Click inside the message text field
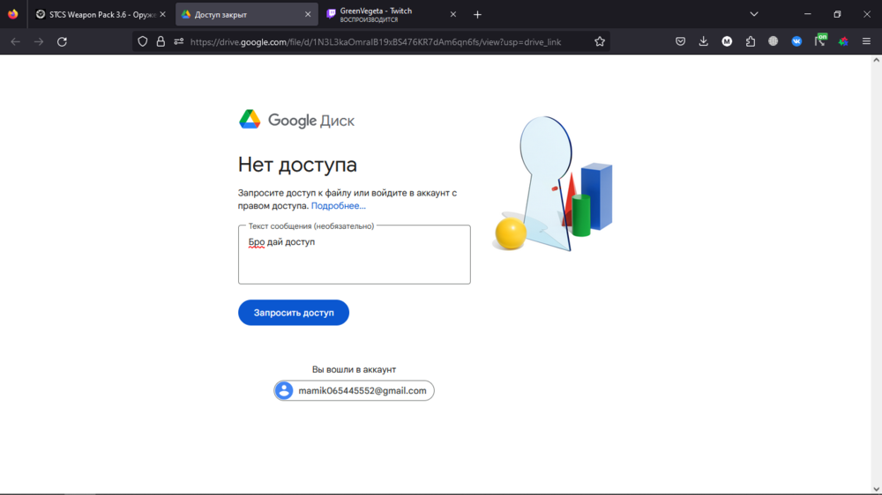882x495 pixels. tap(354, 260)
